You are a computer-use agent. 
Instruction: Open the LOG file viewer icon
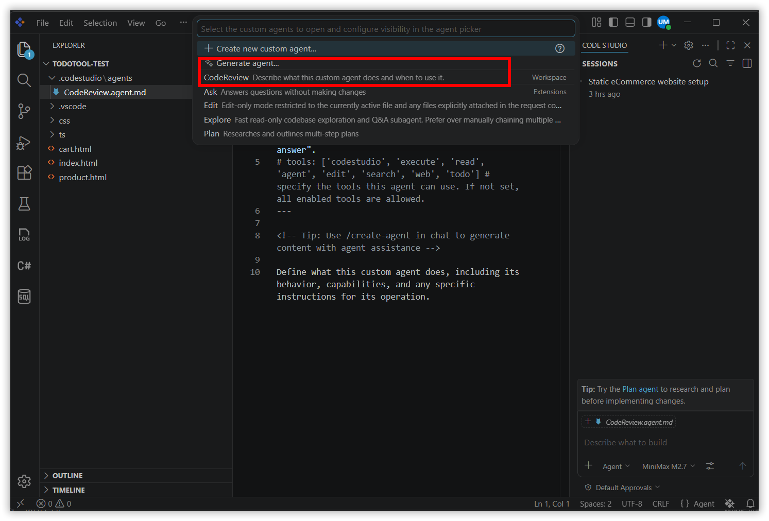[x=24, y=235]
